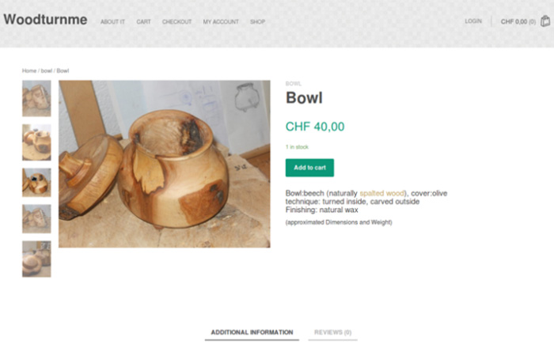Open MY ACCOUNT in the navigation
Screen dimensions: 554x352
221,22
